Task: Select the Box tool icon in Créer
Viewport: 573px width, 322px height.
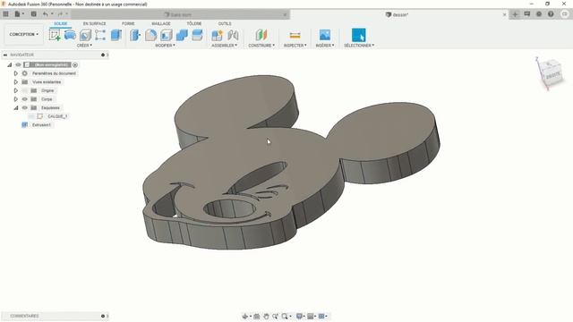Action: click(115, 35)
